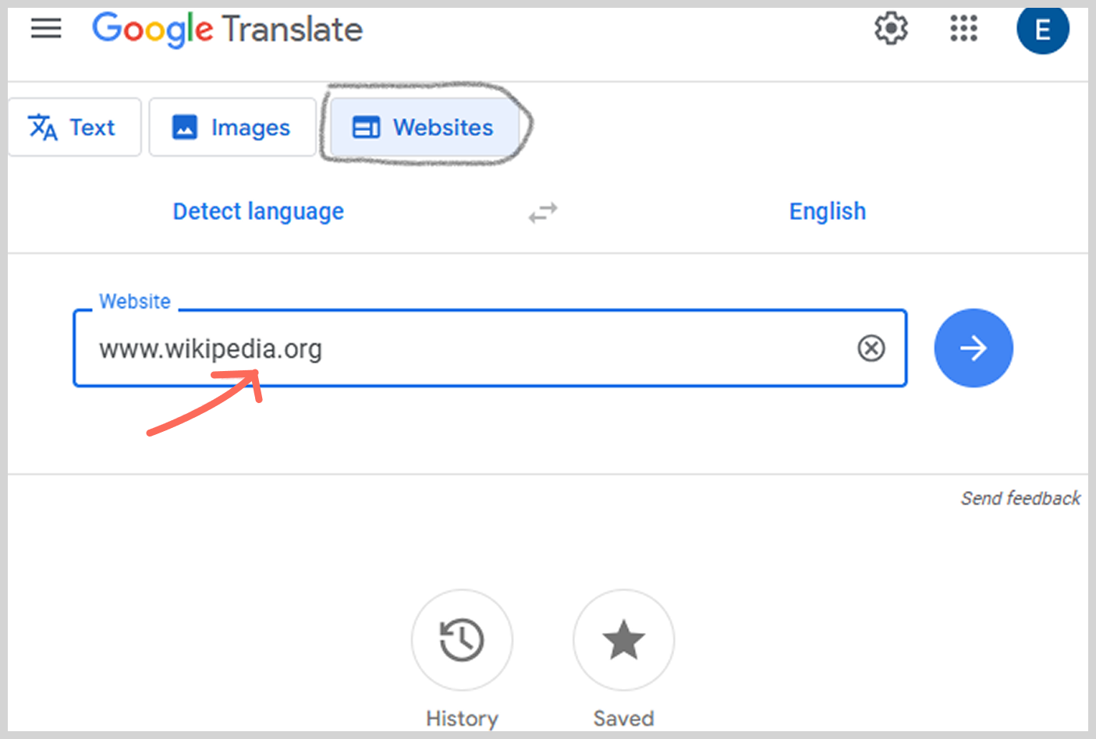This screenshot has height=739, width=1096.
Task: Click the Websites tab browser icon
Action: [x=366, y=127]
